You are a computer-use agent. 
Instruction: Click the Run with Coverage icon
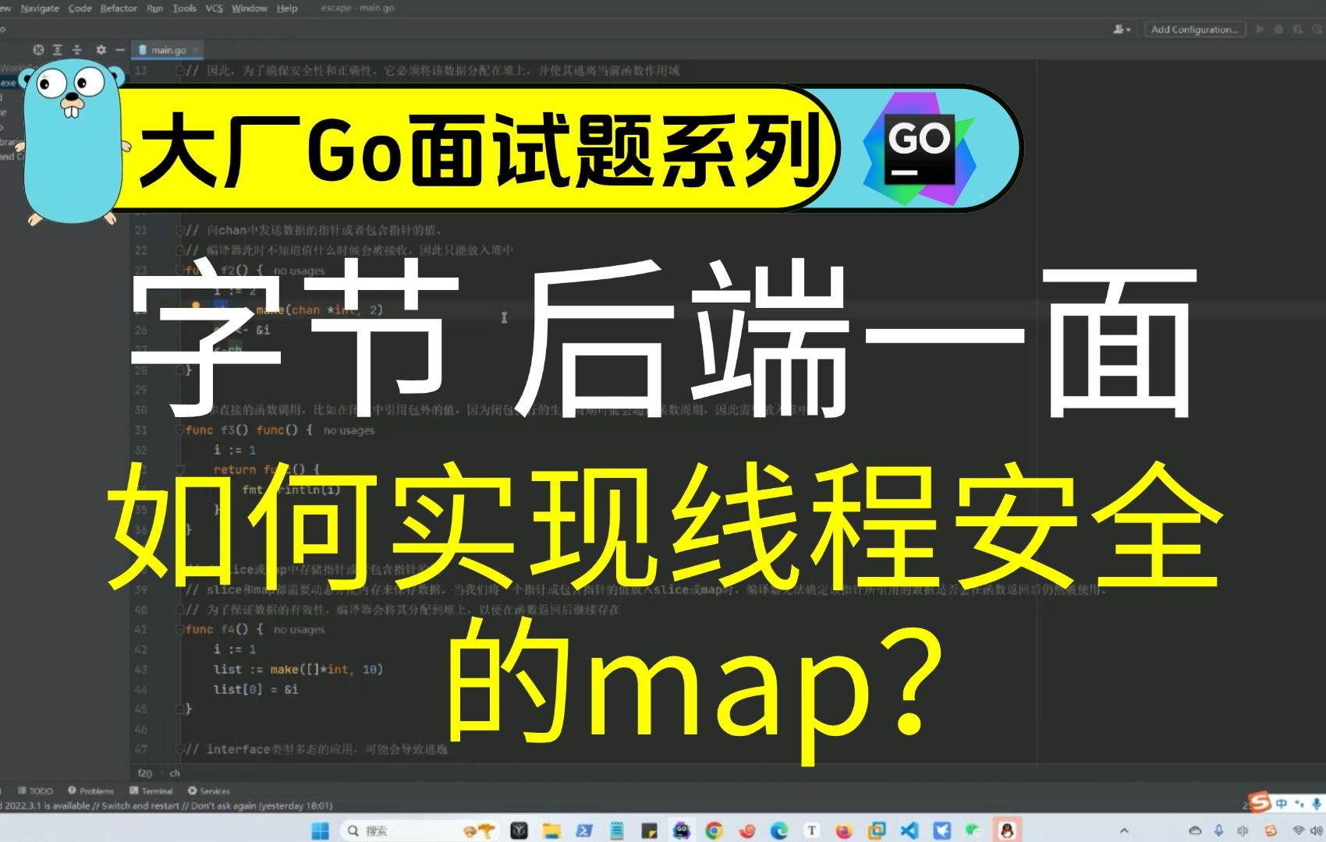click(1298, 30)
